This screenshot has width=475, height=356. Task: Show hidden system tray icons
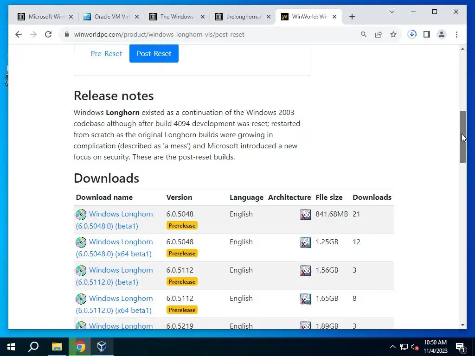coord(392,347)
